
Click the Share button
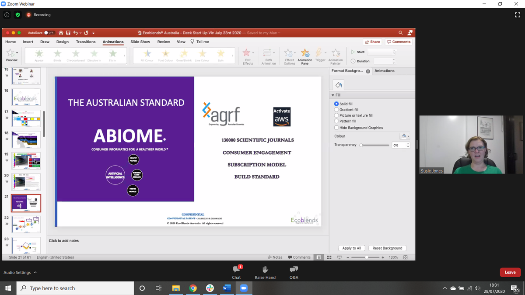[x=372, y=42]
